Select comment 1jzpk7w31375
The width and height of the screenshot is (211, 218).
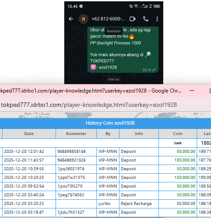click(71, 178)
